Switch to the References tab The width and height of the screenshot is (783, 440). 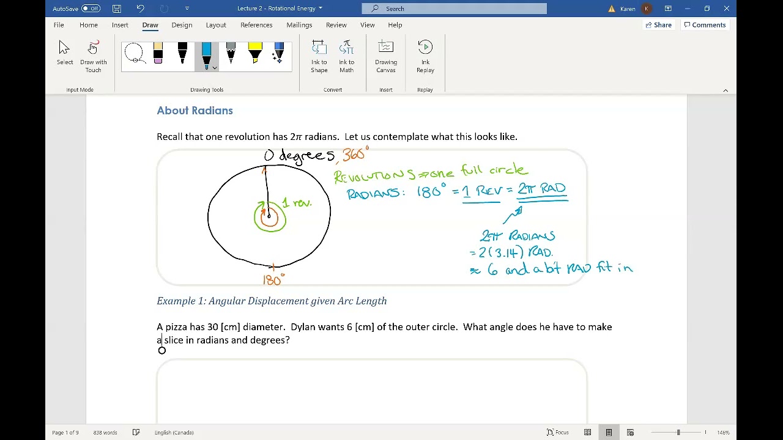coord(256,25)
